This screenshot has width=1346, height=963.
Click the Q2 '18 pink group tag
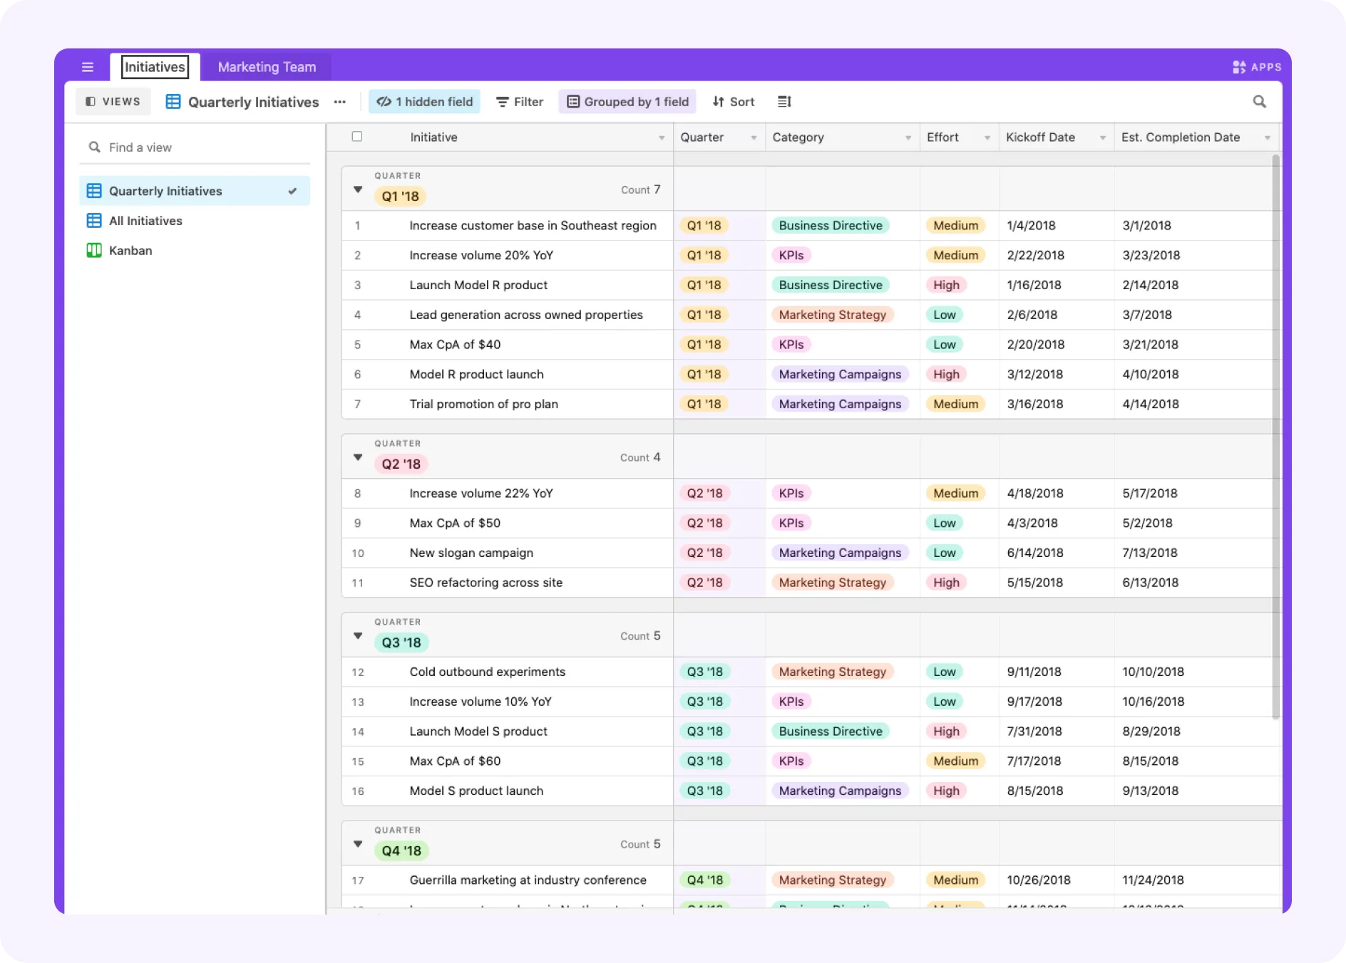tap(401, 464)
